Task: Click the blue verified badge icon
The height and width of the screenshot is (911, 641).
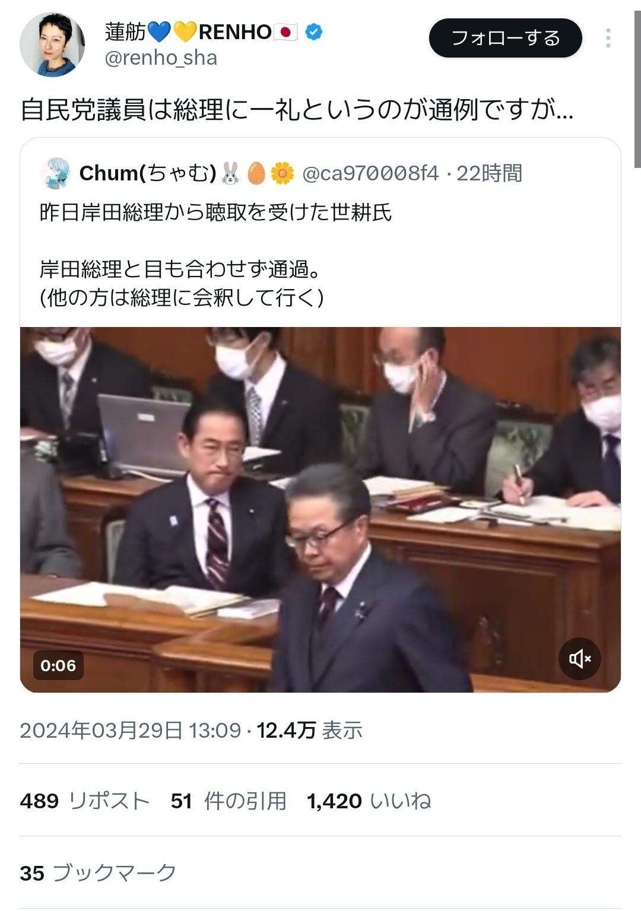Action: click(314, 32)
